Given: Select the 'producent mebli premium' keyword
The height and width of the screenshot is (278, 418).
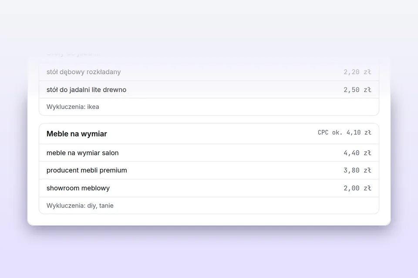Looking at the screenshot, I should click(x=87, y=170).
